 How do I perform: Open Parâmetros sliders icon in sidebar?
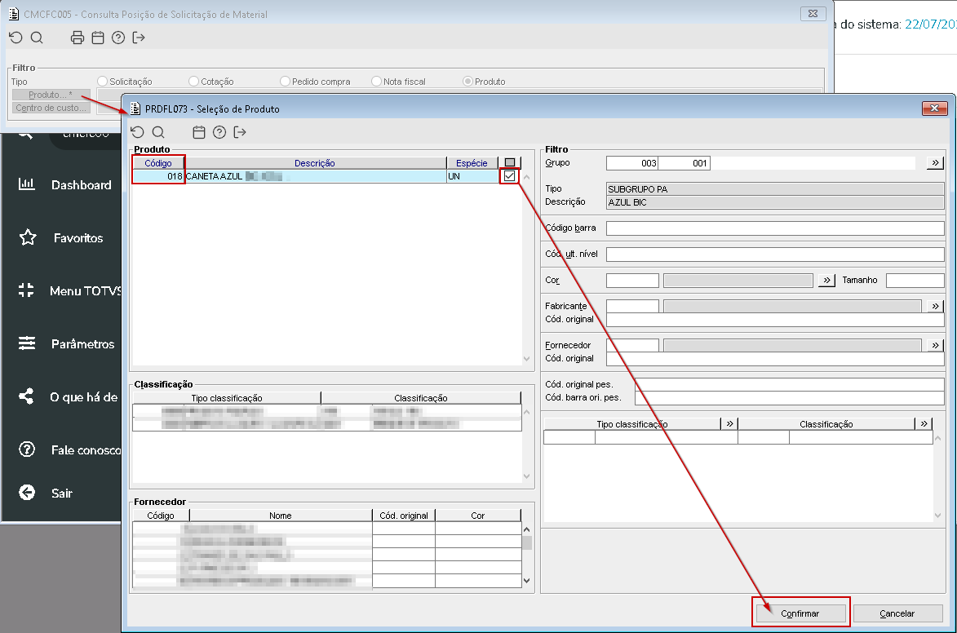point(26,343)
